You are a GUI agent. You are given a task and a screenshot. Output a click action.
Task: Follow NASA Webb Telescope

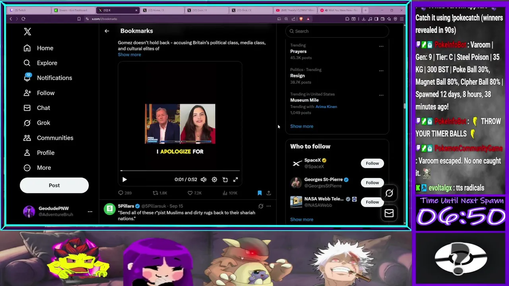point(372,202)
